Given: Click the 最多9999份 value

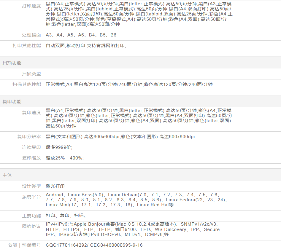Looking at the screenshot, I should coord(59,147).
